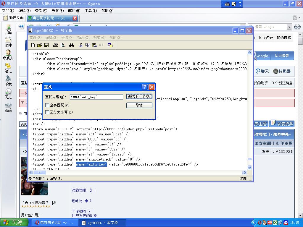Toggle the 区分大小写 checkbox
303x227 pixels.
47,112
